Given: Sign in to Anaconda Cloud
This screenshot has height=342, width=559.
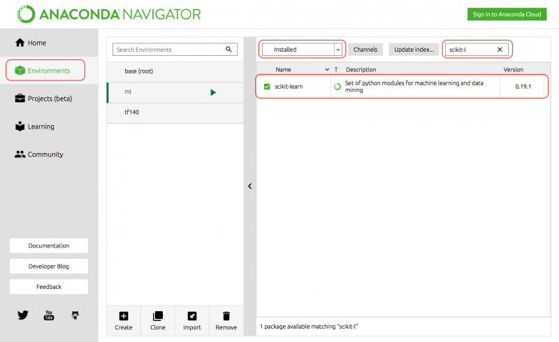Looking at the screenshot, I should [x=507, y=14].
